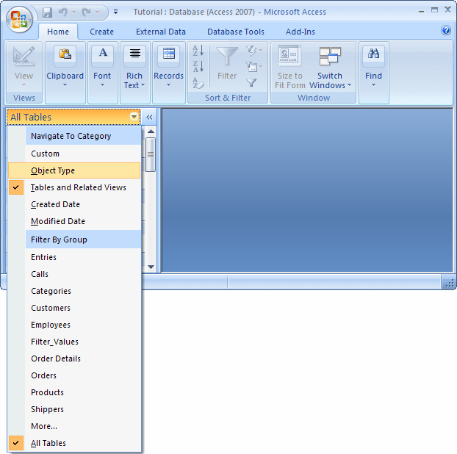Collapse the Navigation Pane shutter bar

point(149,117)
